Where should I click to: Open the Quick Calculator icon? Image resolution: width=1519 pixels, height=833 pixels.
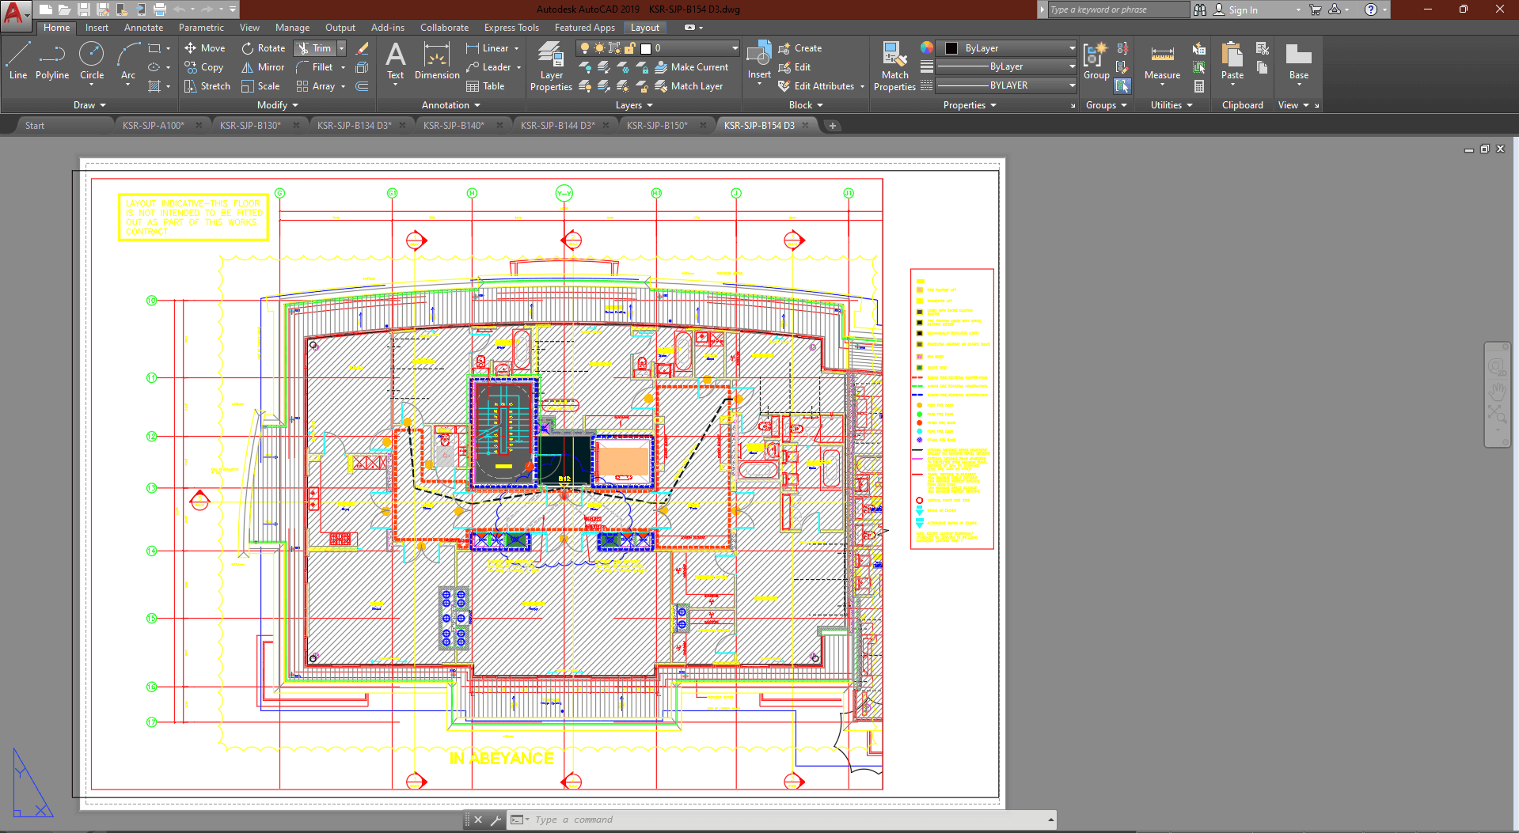coord(1199,86)
